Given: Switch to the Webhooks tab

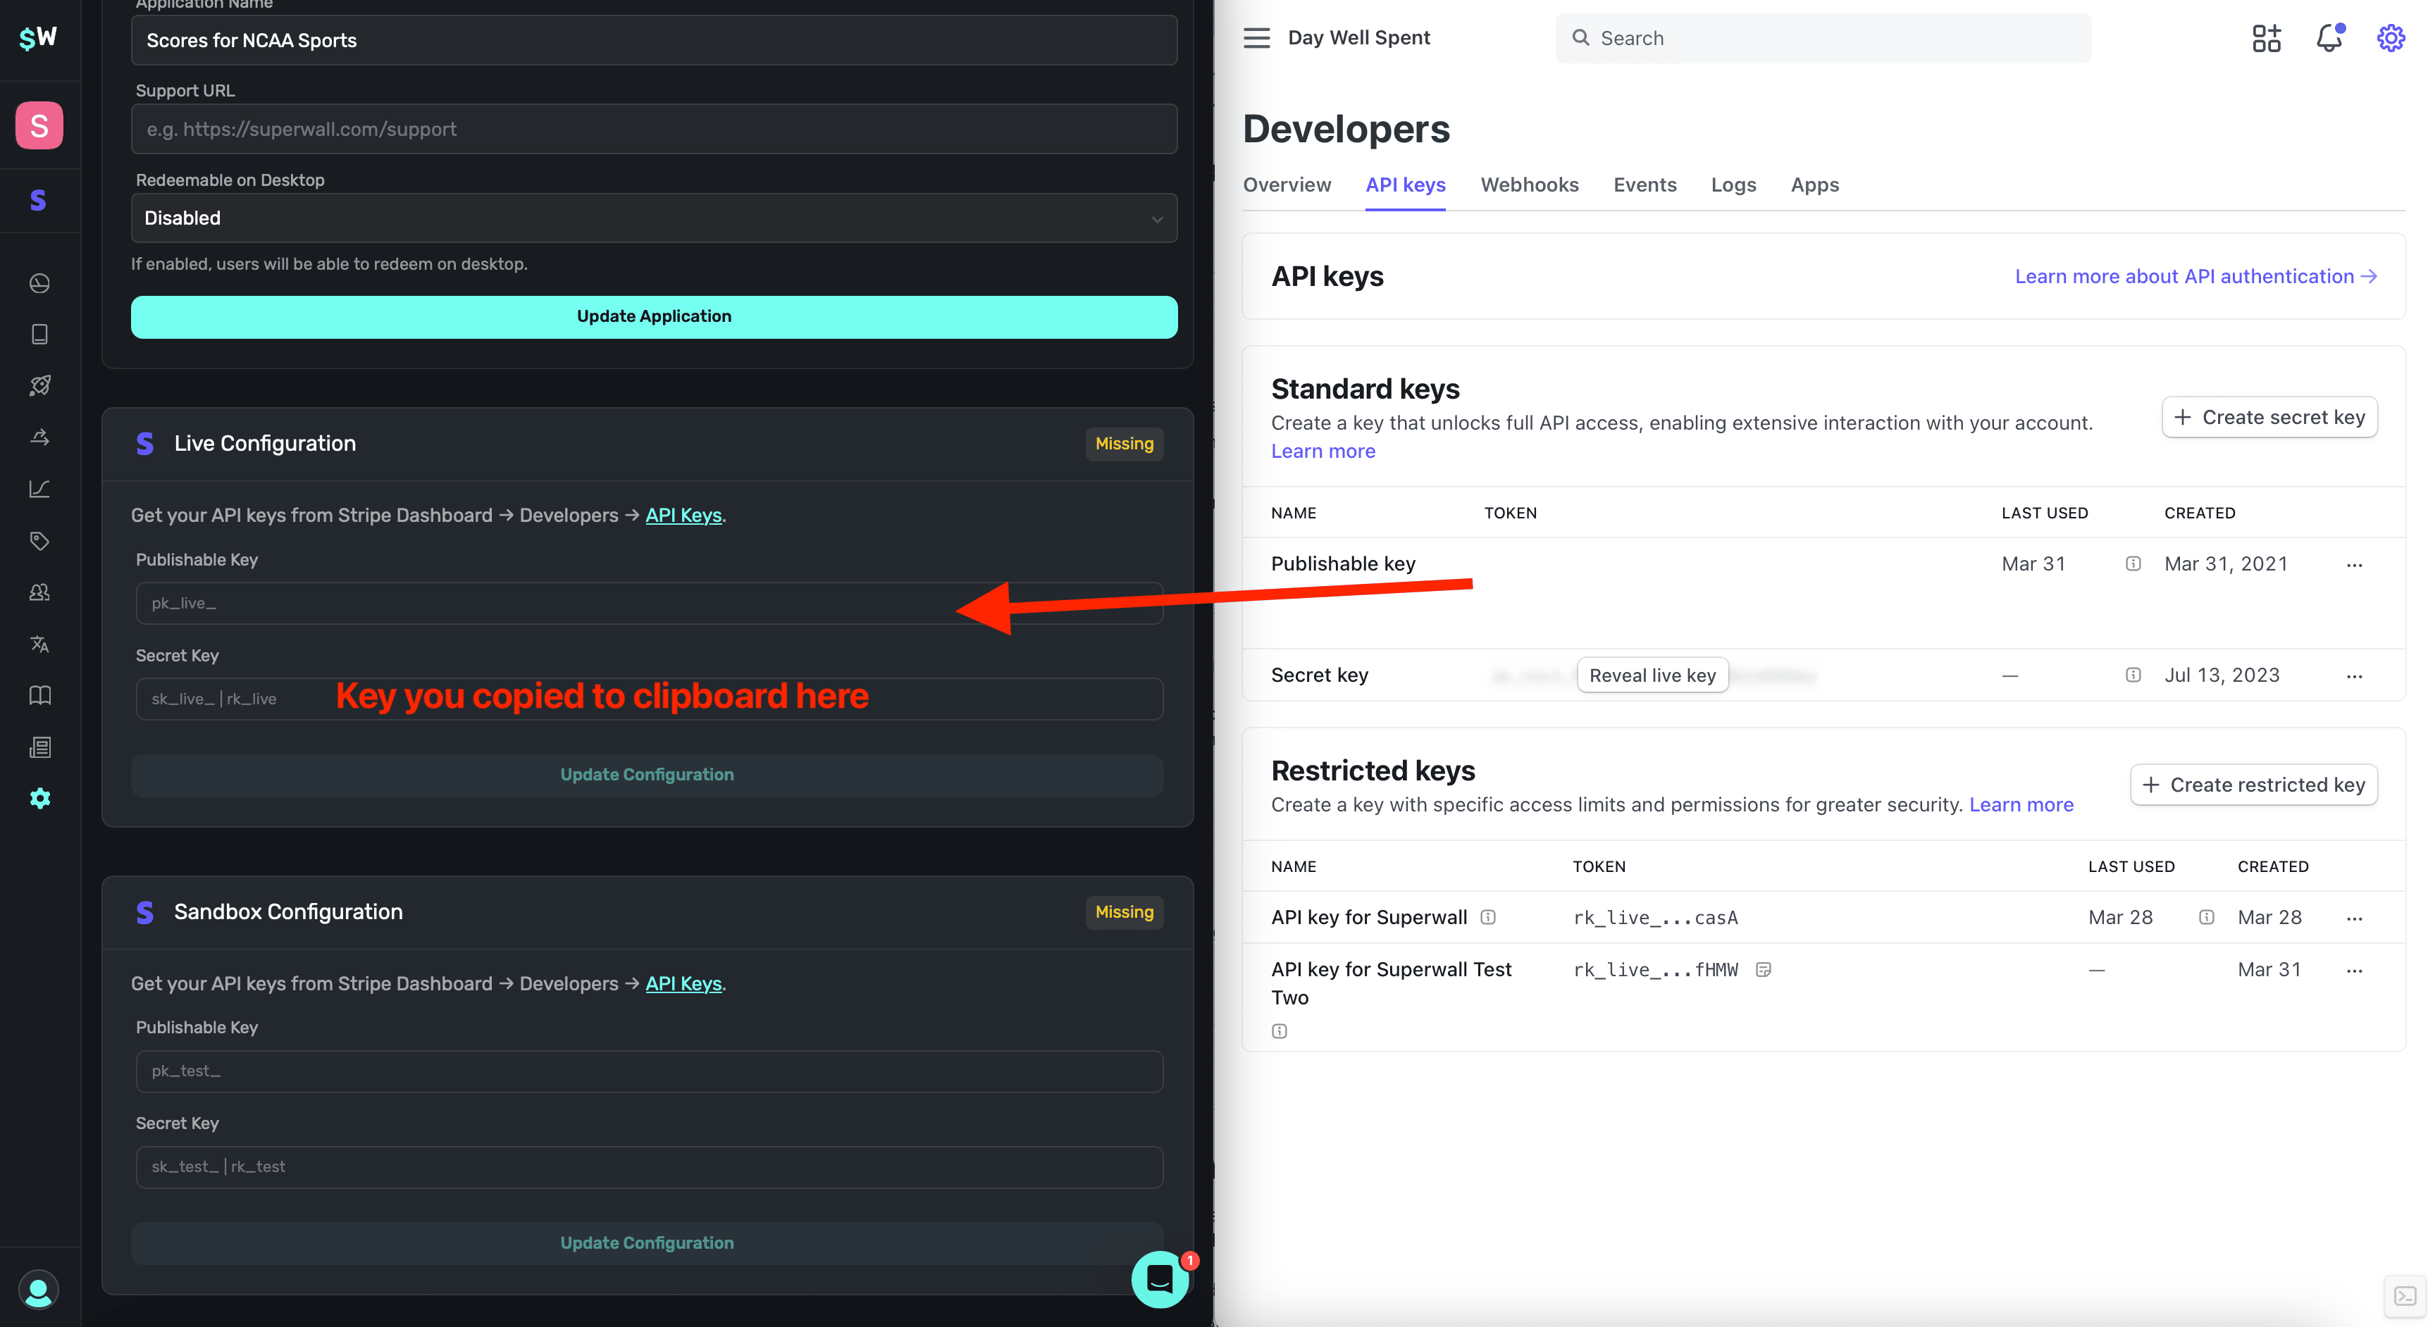Looking at the screenshot, I should point(1529,185).
